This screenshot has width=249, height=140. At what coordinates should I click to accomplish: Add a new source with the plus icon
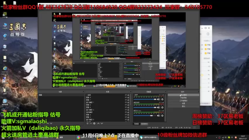[87, 123]
